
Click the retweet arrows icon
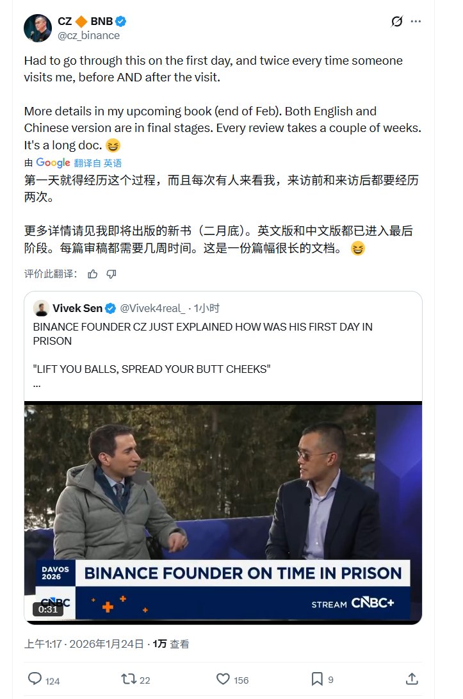click(x=128, y=679)
